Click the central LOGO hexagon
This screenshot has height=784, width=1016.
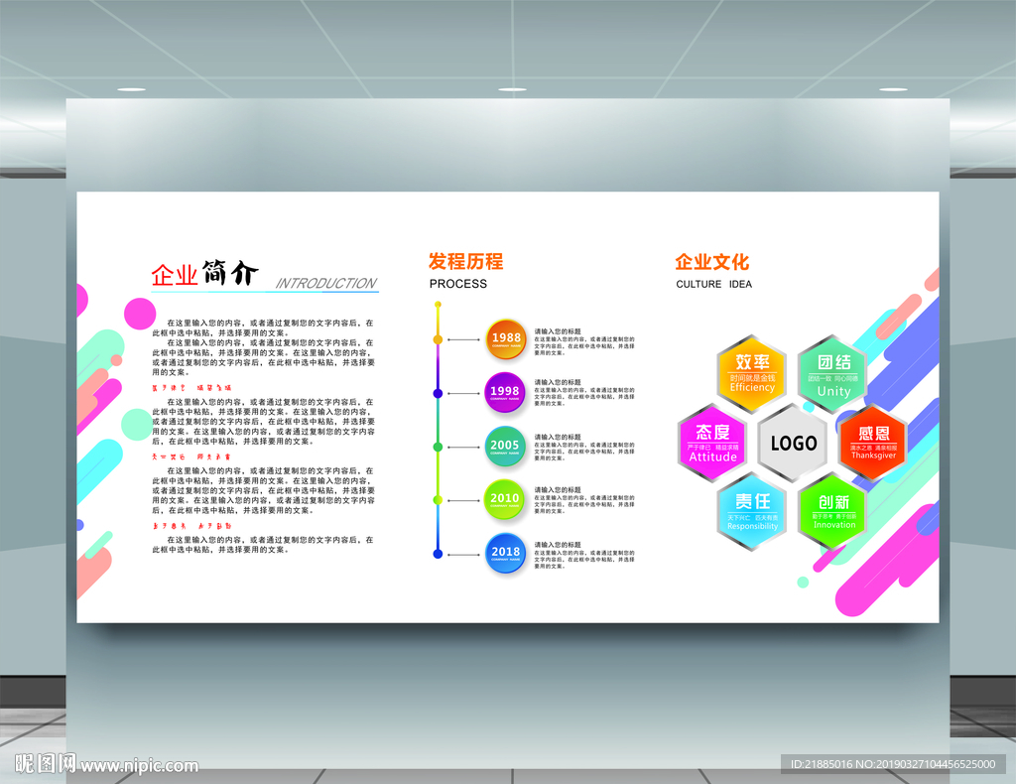[x=792, y=445]
